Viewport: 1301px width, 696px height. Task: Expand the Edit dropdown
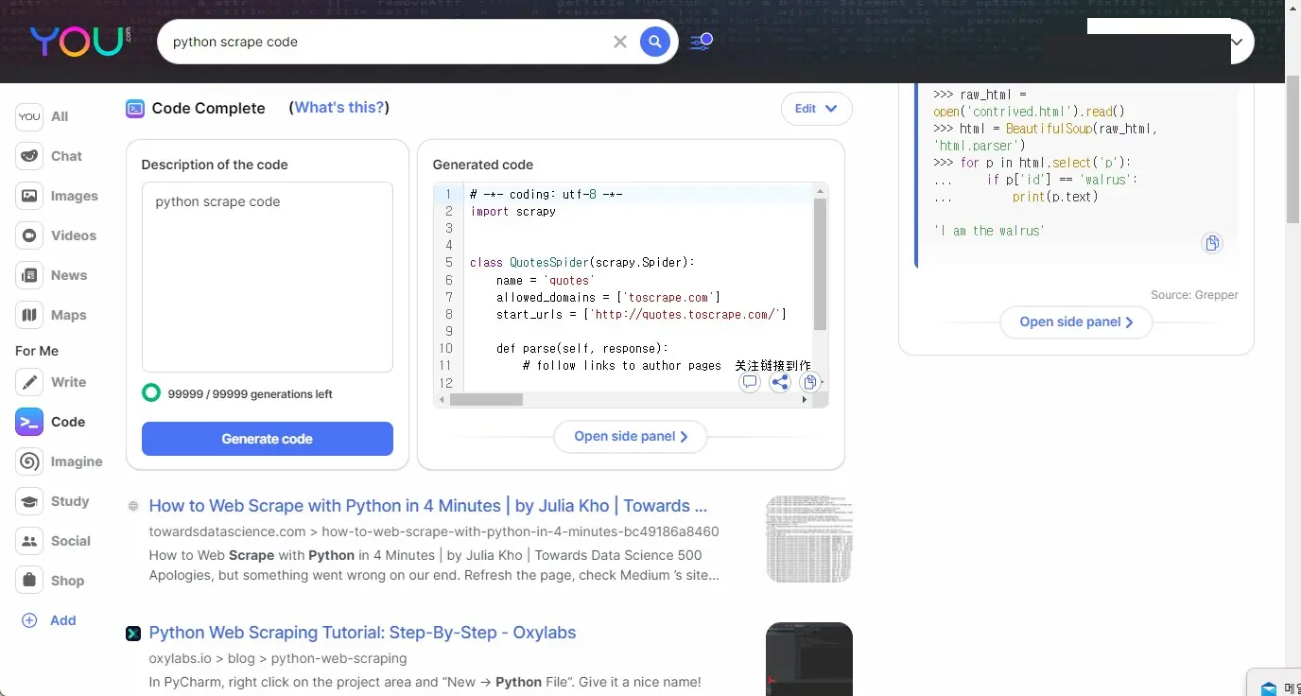[817, 109]
